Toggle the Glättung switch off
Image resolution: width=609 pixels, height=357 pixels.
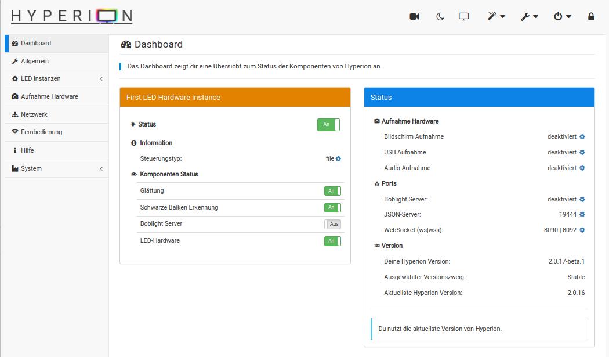pos(332,191)
